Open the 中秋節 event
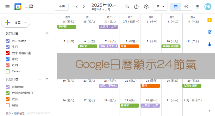Viewport: 215px width, 116px height. coord(88,46)
